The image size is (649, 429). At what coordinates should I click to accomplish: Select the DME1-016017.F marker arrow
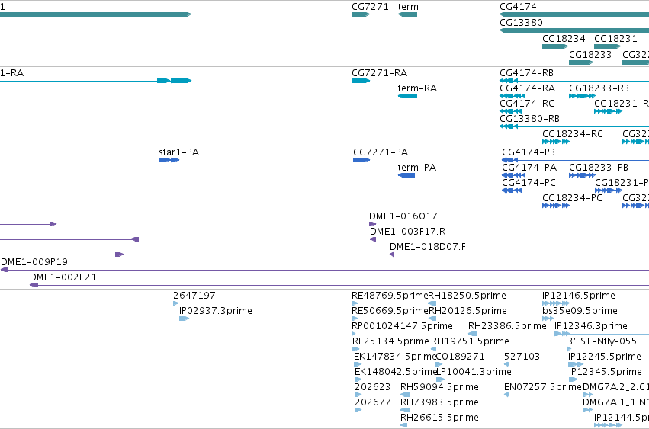[x=372, y=224]
